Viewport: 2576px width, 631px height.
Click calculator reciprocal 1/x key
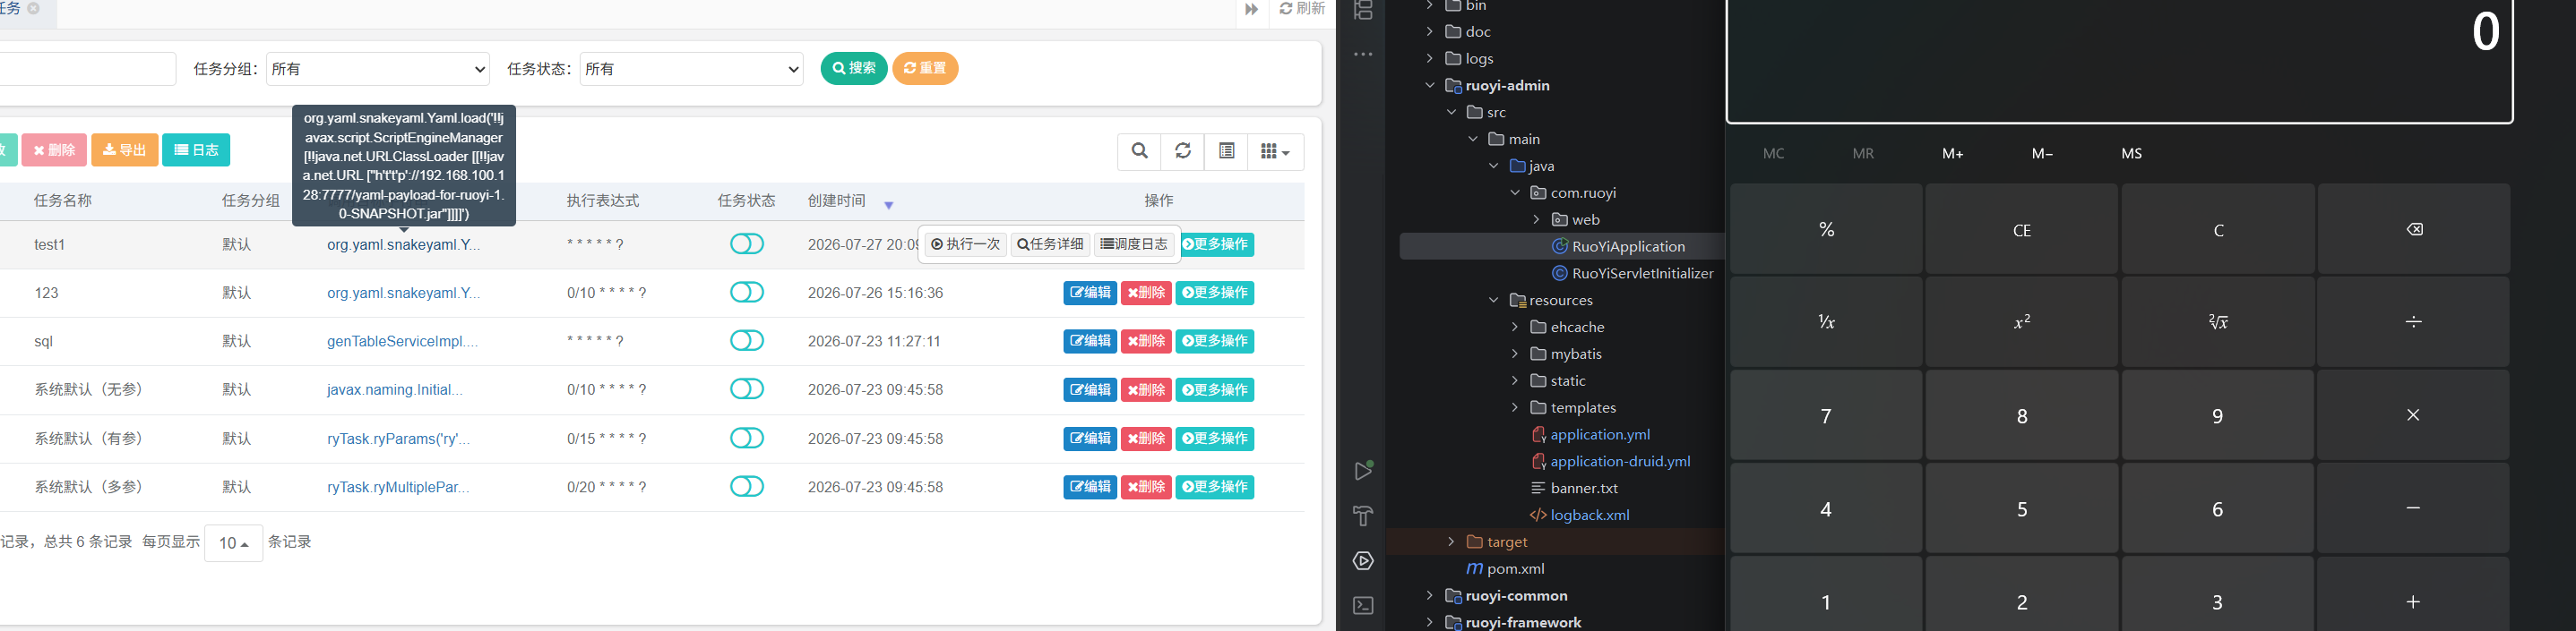click(x=1826, y=321)
